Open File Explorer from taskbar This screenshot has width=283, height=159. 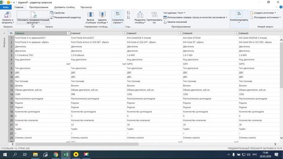click(35, 155)
